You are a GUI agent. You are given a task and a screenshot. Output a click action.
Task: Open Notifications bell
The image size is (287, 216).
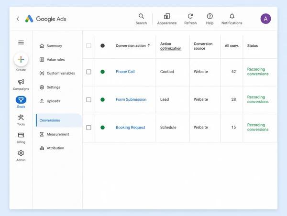[232, 19]
